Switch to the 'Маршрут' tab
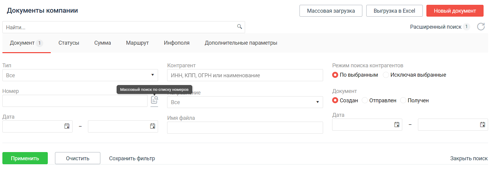 coord(137,43)
